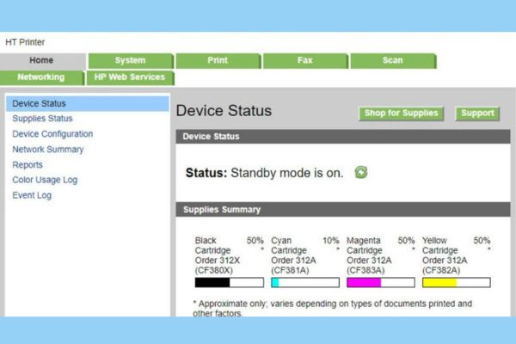
Task: Open the Color Usage Log
Action: click(x=45, y=180)
